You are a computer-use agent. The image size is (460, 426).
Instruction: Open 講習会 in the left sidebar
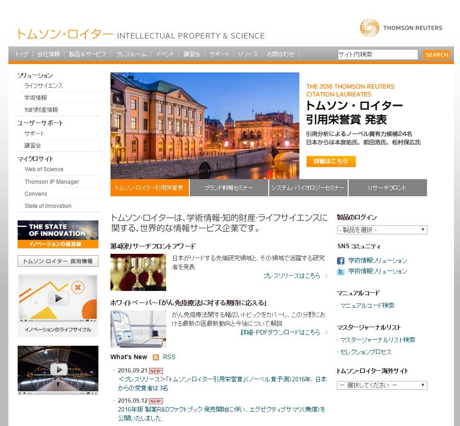click(x=32, y=146)
